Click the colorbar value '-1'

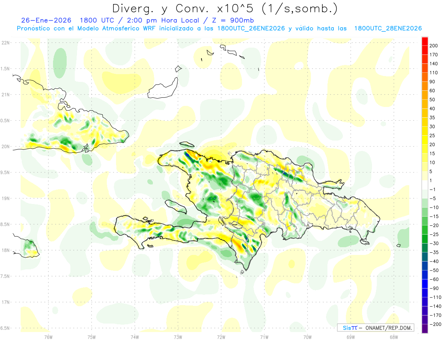(x=432, y=189)
